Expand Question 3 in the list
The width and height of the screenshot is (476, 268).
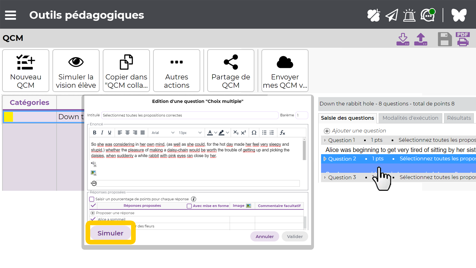pyautogui.click(x=325, y=177)
